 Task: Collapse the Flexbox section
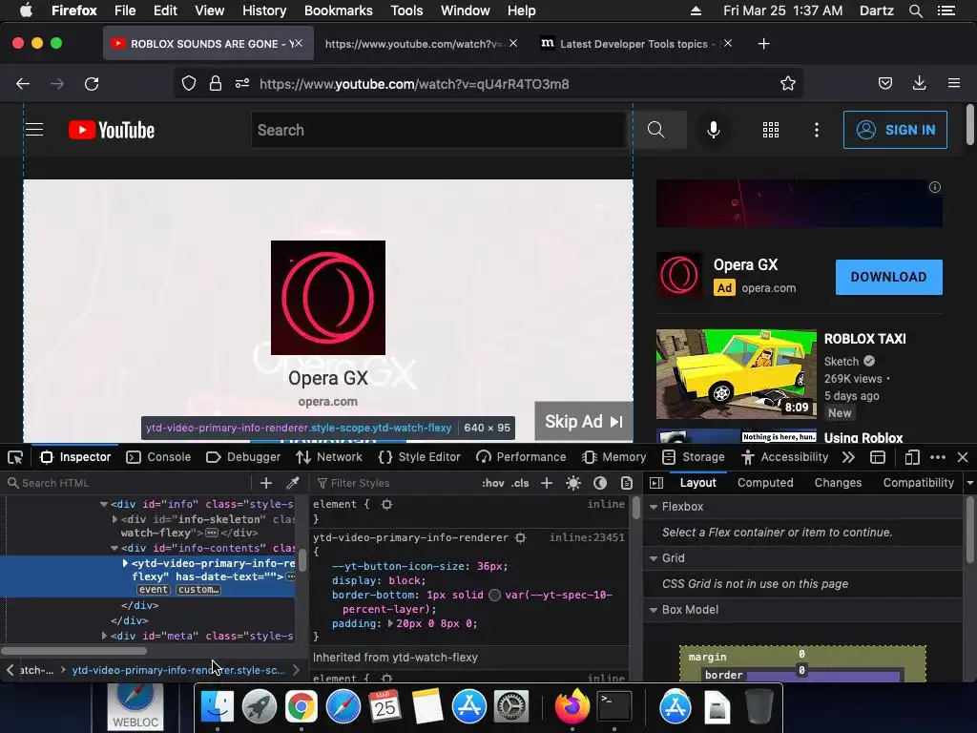point(654,507)
